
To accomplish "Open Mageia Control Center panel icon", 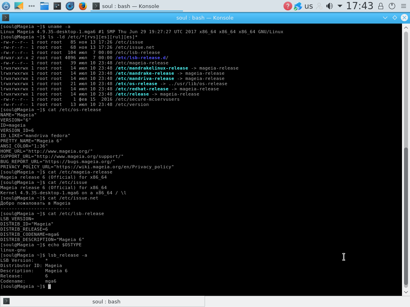I will pyautogui.click(x=57, y=6).
